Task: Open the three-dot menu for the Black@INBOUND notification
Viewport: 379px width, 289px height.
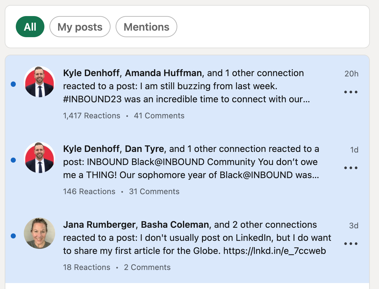Action: coord(351,168)
